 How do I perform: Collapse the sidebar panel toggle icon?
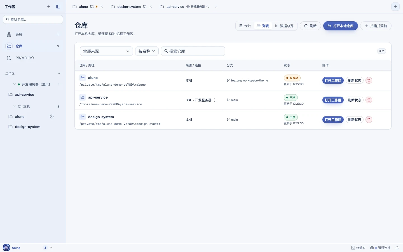[58, 7]
